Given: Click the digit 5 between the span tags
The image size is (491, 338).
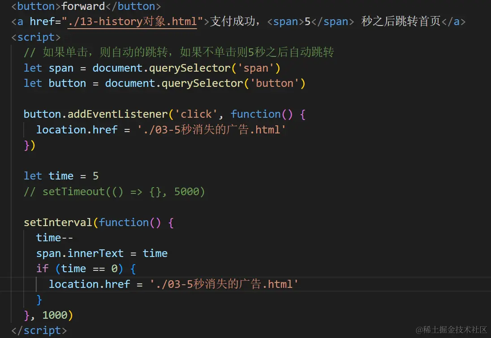Looking at the screenshot, I should [x=307, y=21].
